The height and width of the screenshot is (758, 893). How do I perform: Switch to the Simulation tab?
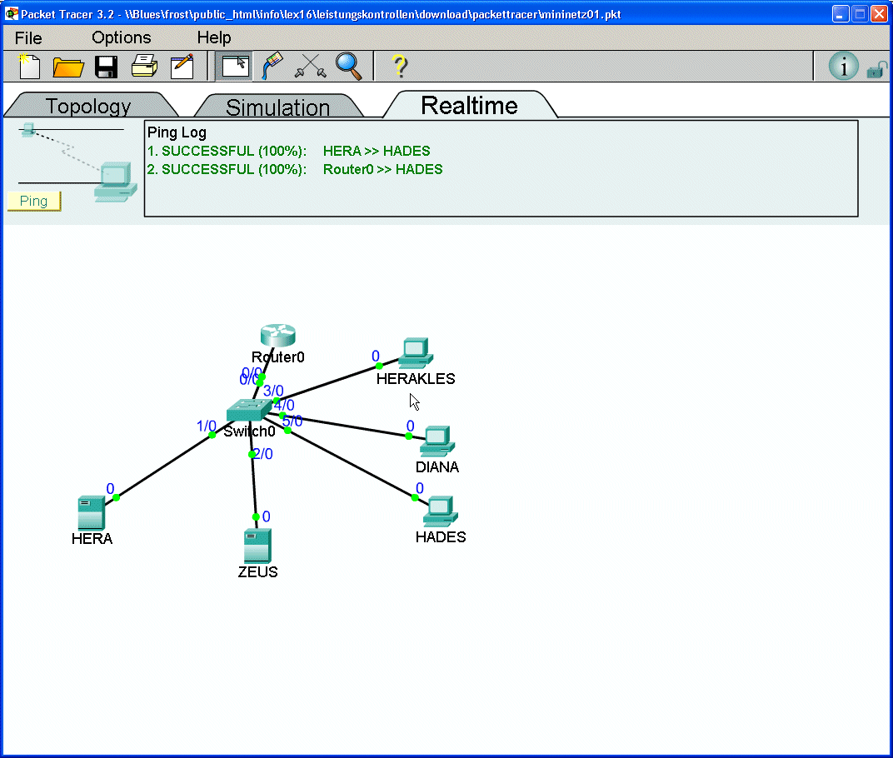coord(277,107)
